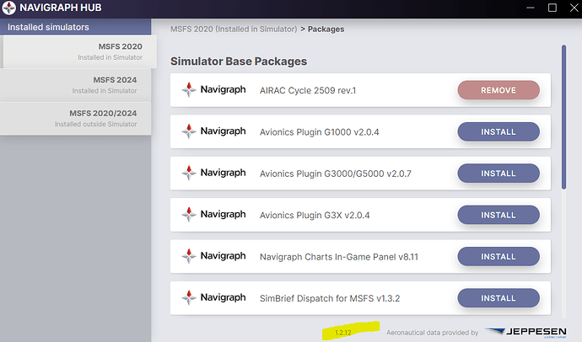Click the Navigraph Hub logo in title bar
The height and width of the screenshot is (342, 582).
point(9,8)
